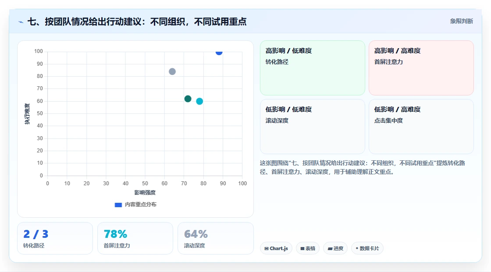Click the lightning icon beside the section title
The image size is (491, 272).
(x=21, y=22)
